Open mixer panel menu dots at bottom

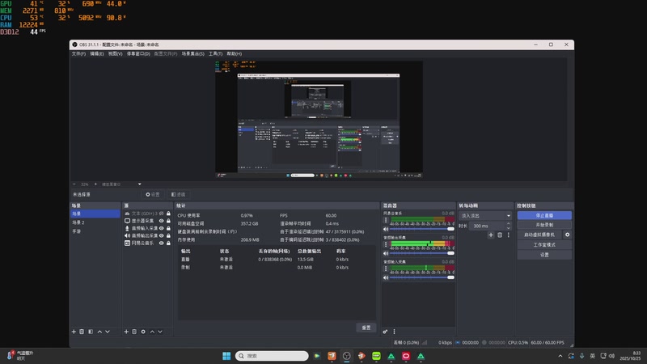click(x=394, y=332)
